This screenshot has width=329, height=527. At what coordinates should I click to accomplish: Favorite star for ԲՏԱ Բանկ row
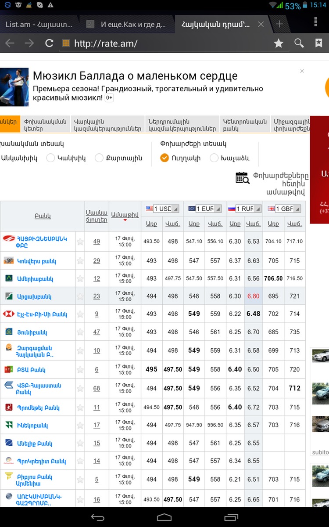tap(80, 370)
